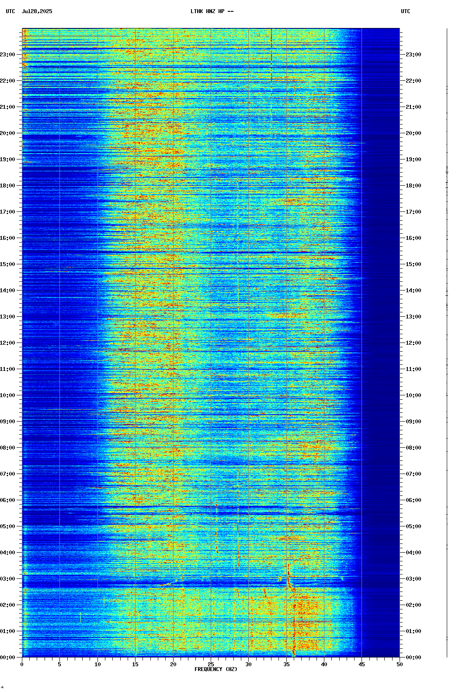Click 07:00 on the right time axis
This screenshot has height=692, width=466.
click(414, 474)
